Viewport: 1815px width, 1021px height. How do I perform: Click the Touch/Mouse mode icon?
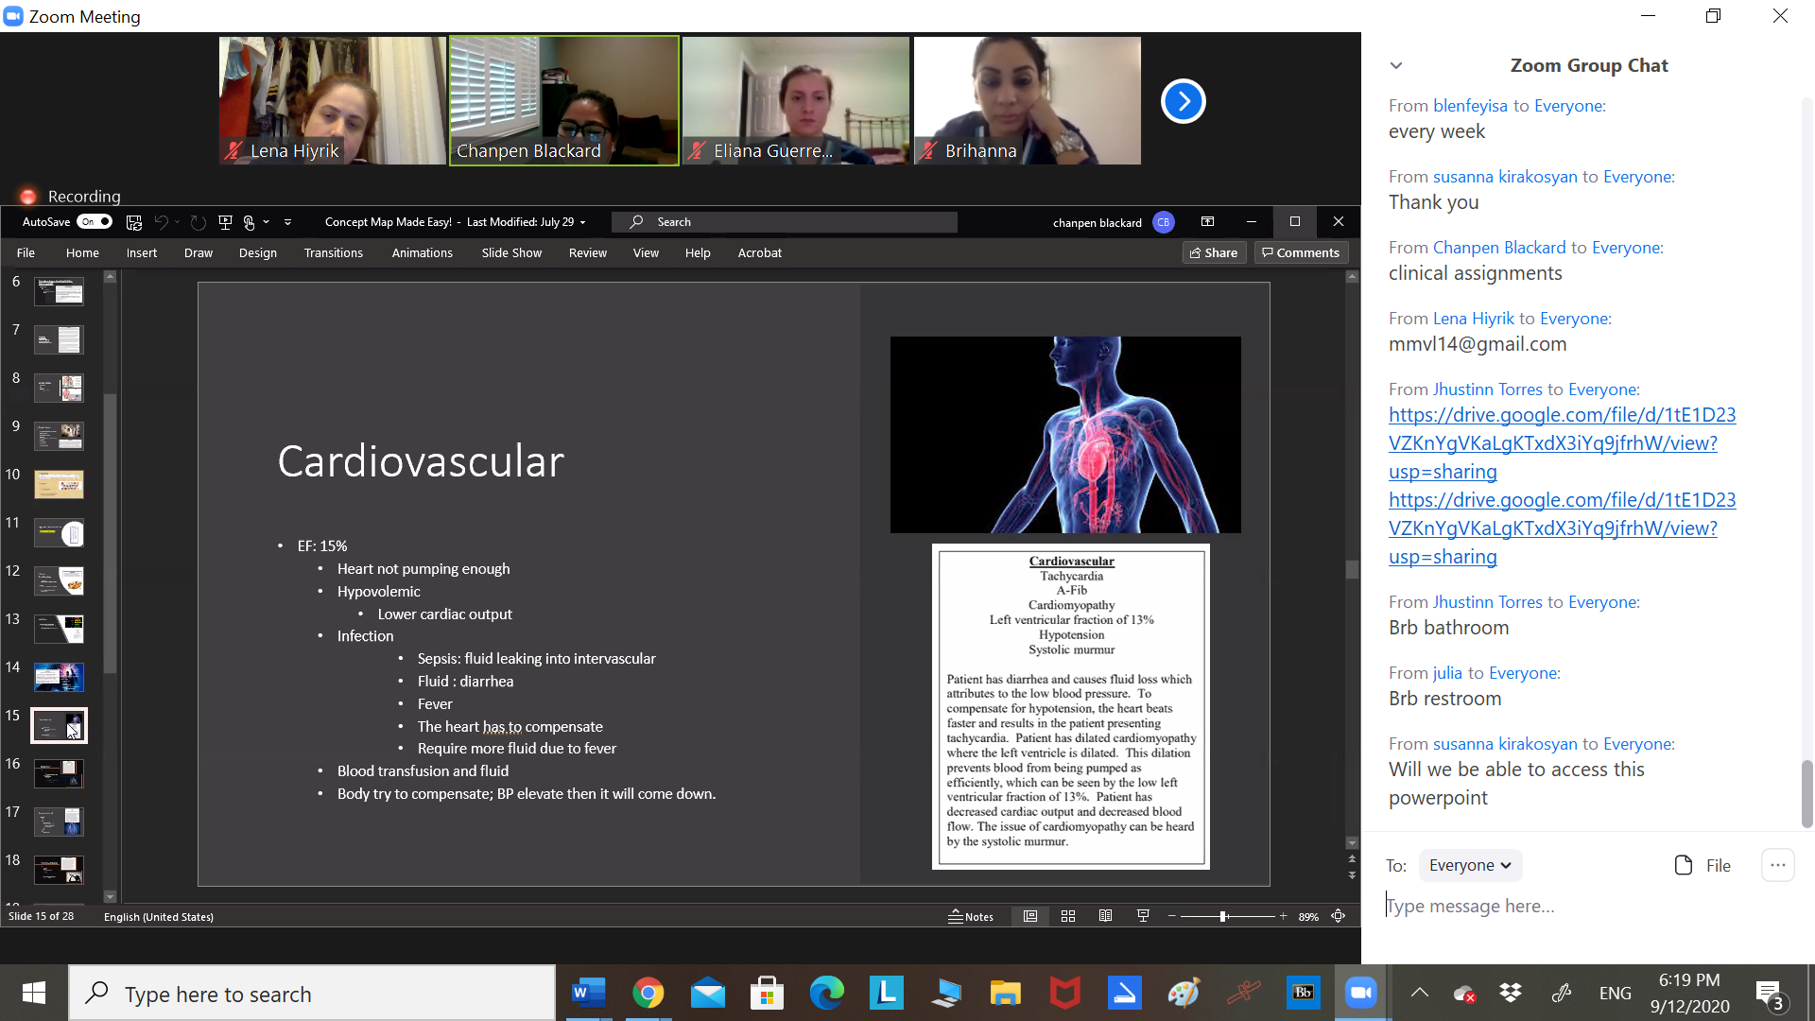click(x=249, y=222)
